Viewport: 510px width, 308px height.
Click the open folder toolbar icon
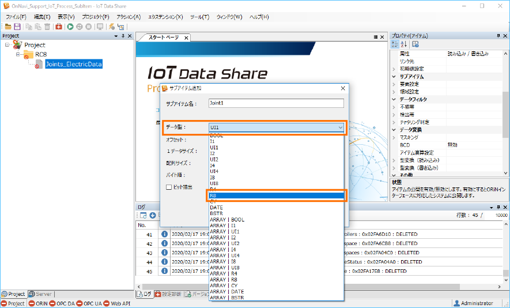8,27
